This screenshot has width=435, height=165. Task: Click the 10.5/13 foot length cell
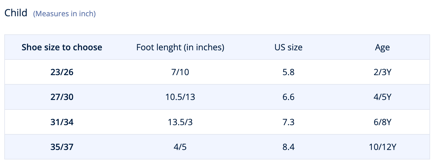click(x=180, y=97)
